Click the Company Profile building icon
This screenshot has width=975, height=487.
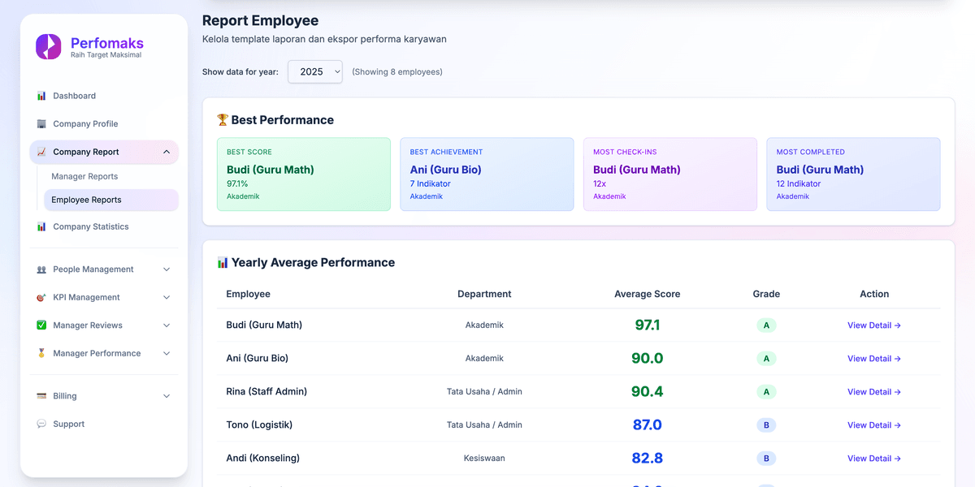(41, 124)
